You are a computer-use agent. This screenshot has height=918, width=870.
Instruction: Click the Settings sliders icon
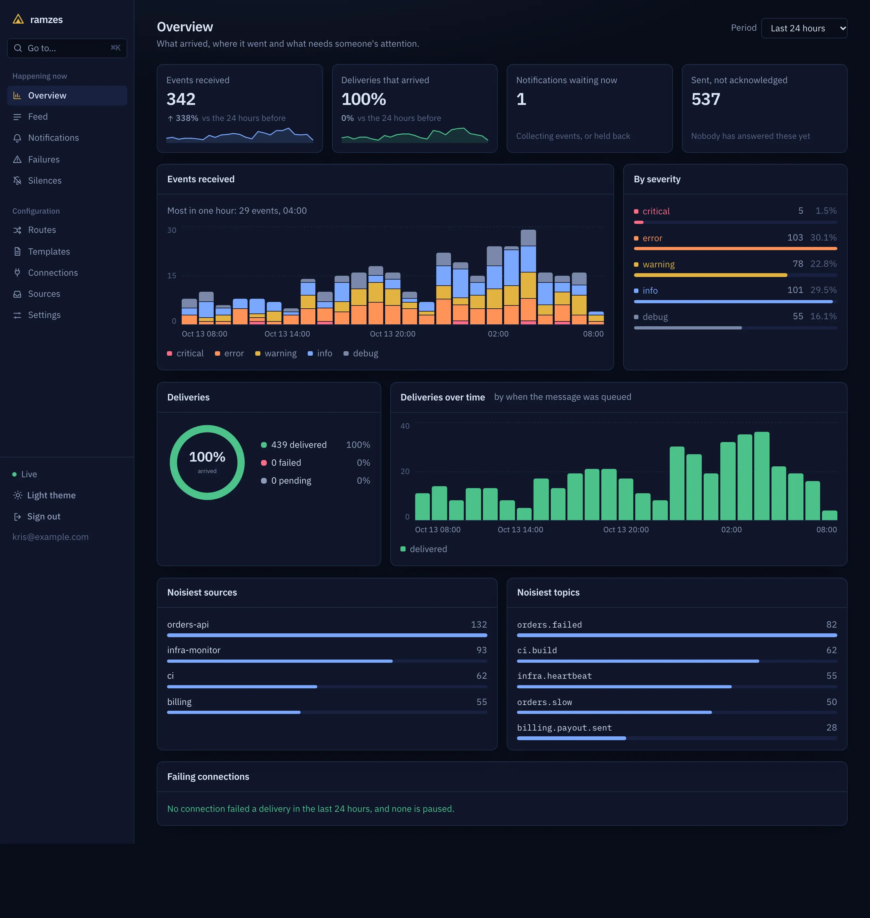pyautogui.click(x=17, y=315)
